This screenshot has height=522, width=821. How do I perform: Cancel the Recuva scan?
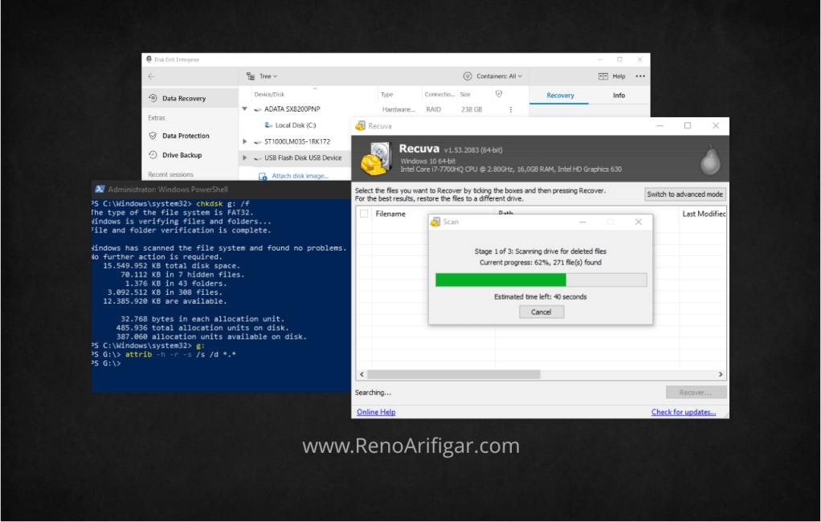point(541,312)
